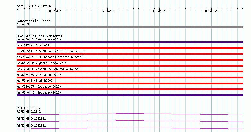Viewport: 251px width, 132px height.
Task: Open the RERE|NM_012102 transcript label
Action: click(29, 111)
